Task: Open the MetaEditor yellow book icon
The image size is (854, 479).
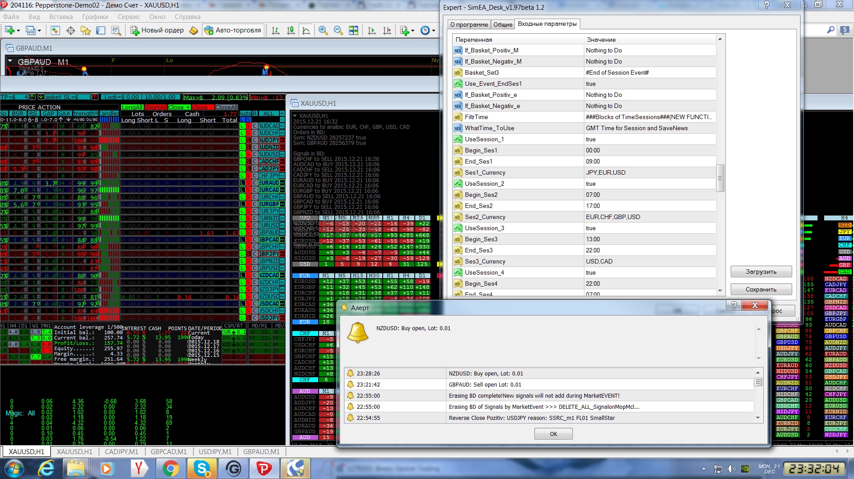Action: [194, 30]
